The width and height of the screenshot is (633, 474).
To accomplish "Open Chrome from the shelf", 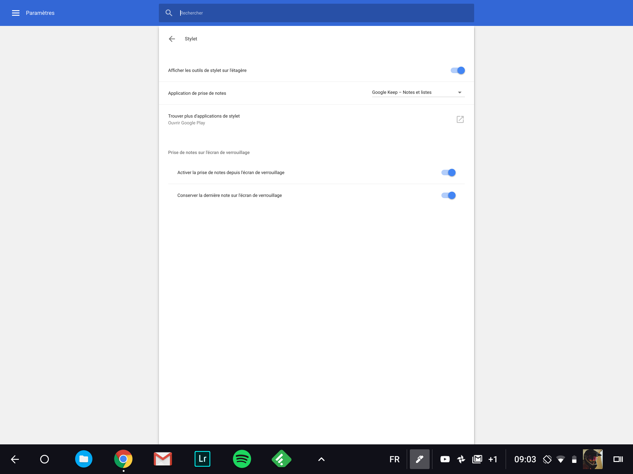I will (123, 459).
